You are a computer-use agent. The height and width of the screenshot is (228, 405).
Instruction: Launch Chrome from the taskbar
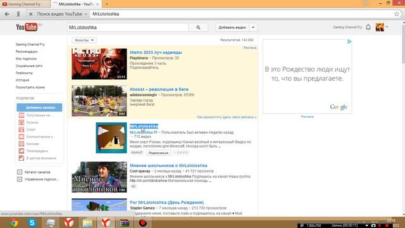(14, 222)
